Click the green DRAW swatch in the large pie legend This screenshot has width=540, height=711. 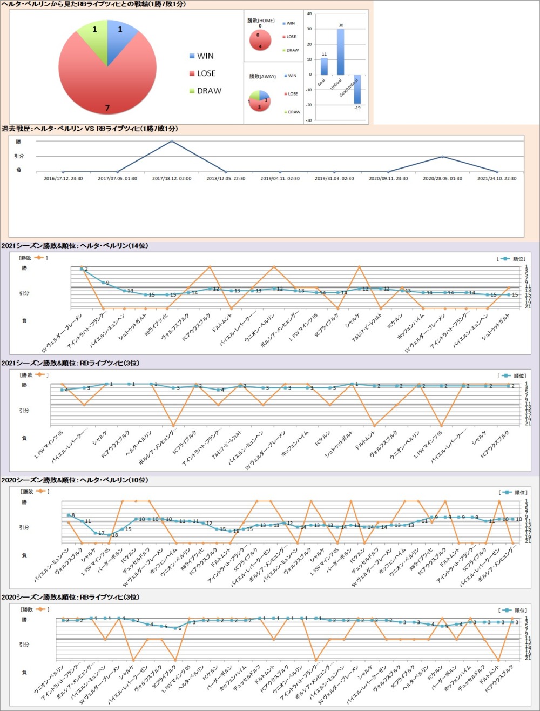192,91
